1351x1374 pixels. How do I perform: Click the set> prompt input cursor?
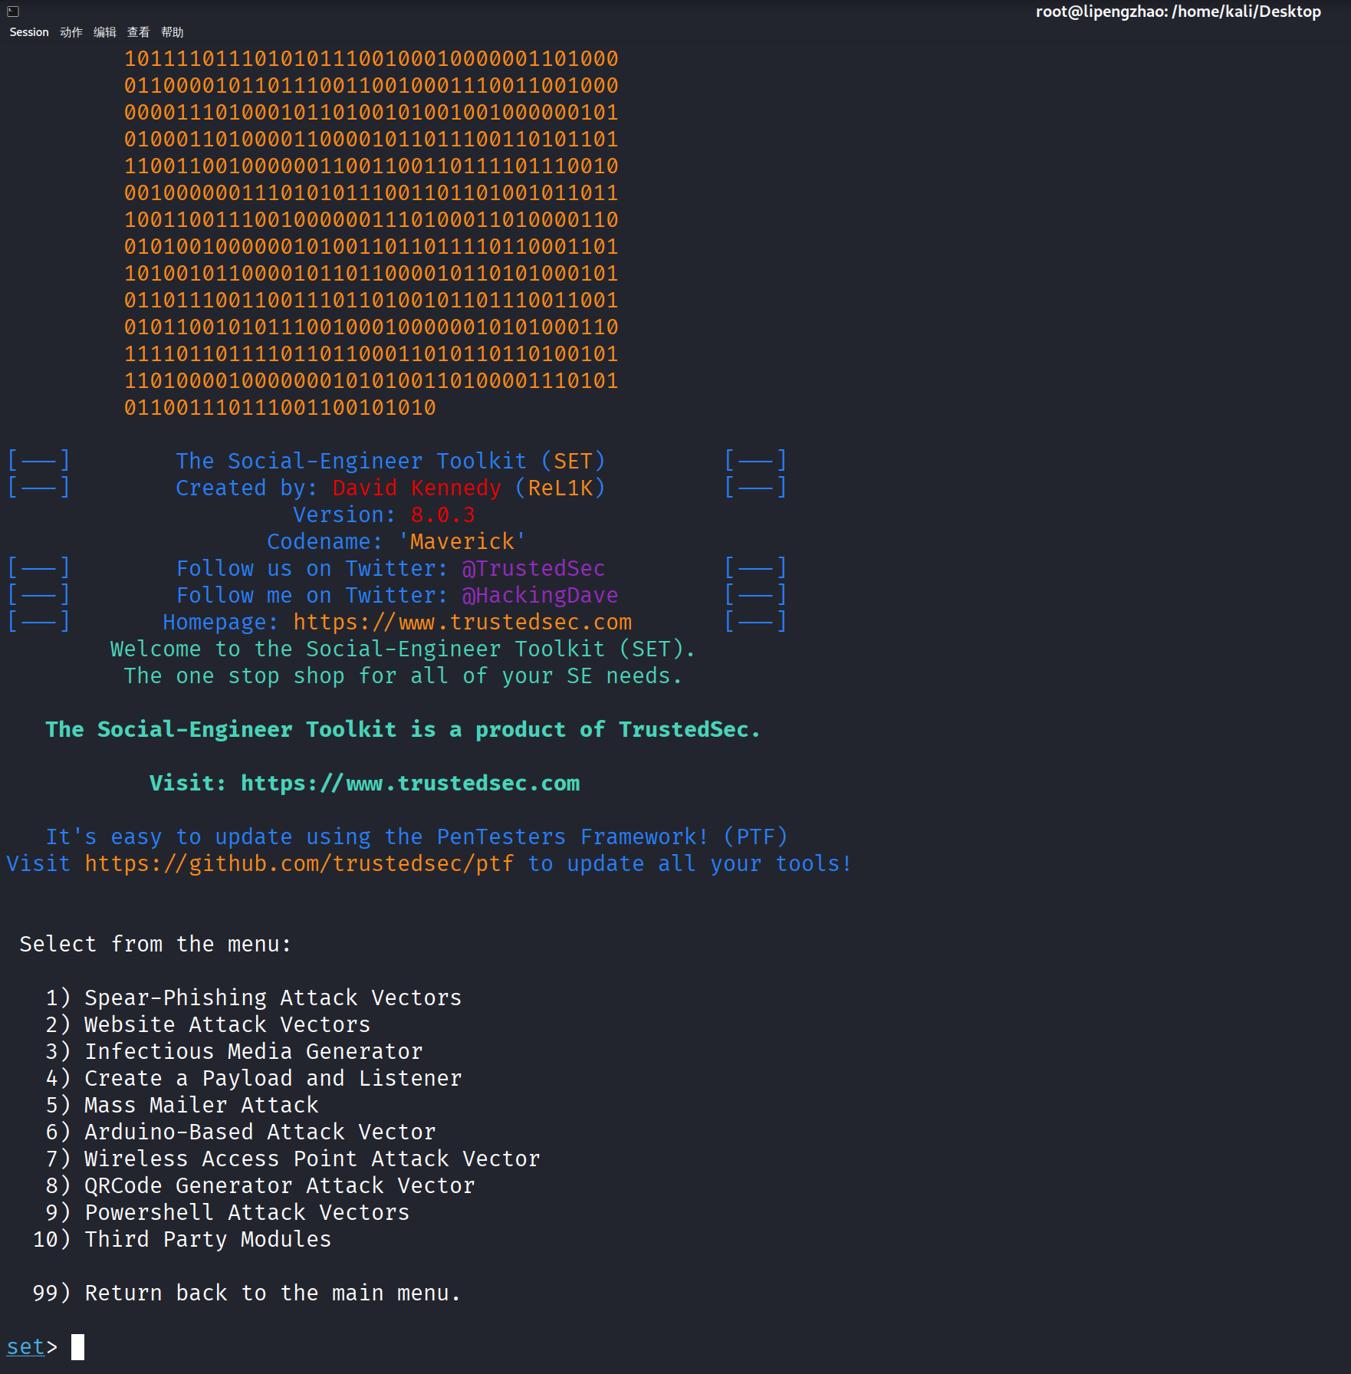tap(77, 1347)
